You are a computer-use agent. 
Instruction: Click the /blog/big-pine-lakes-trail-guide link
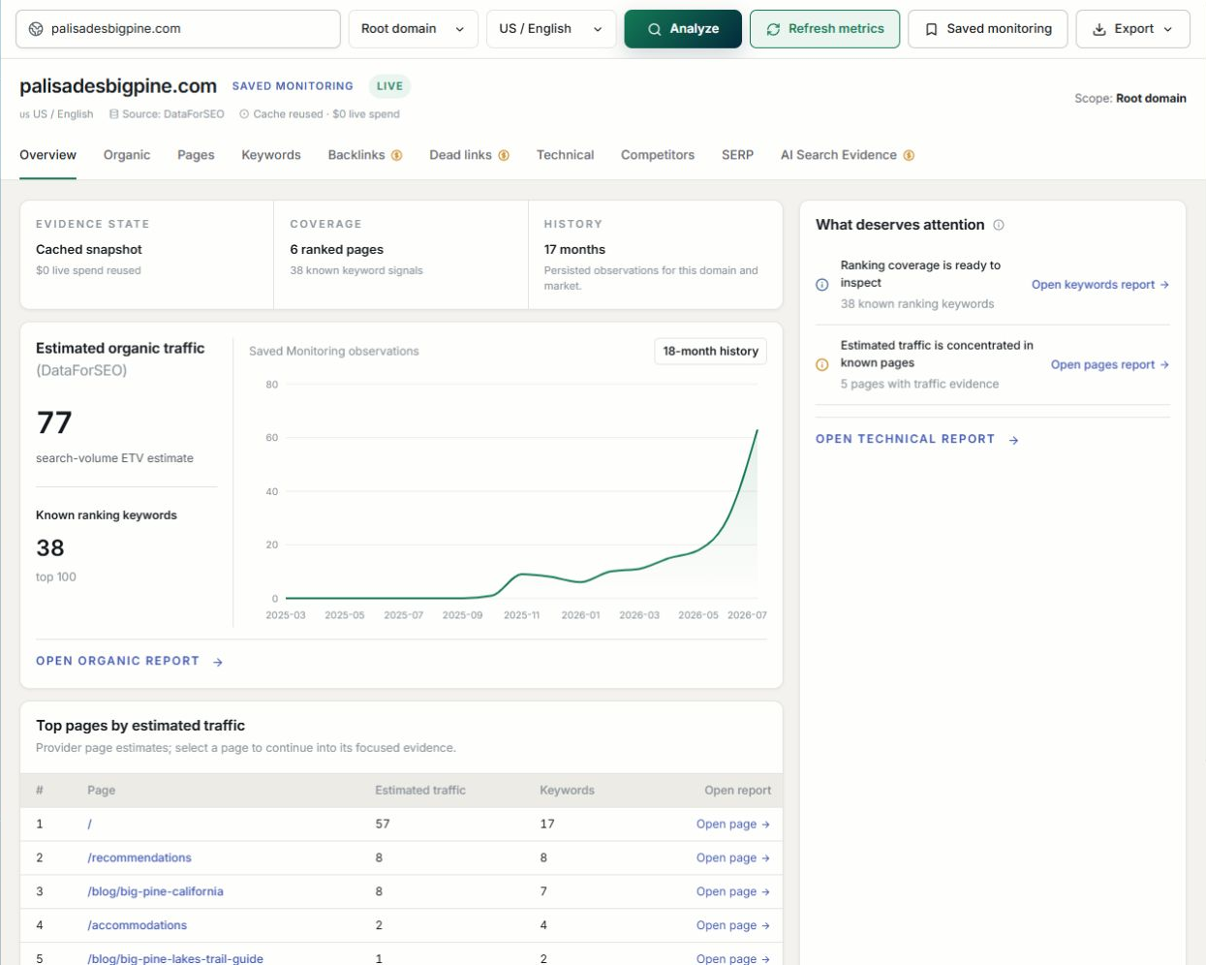(x=175, y=958)
